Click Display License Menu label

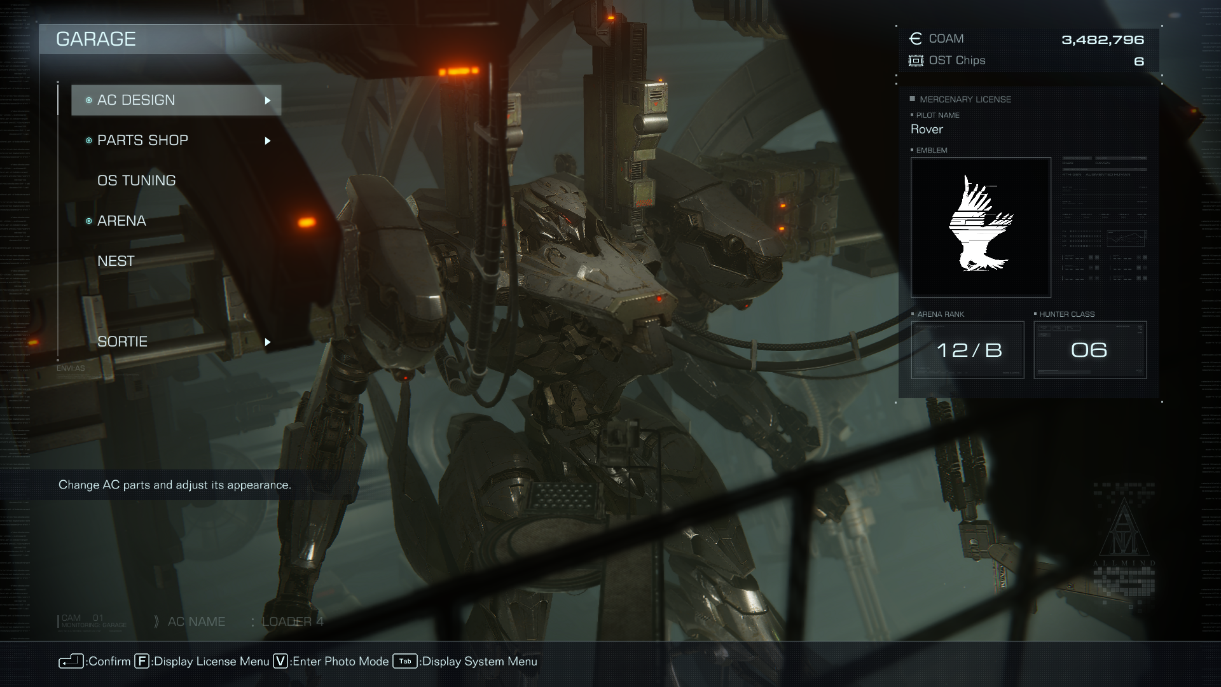coord(211,662)
